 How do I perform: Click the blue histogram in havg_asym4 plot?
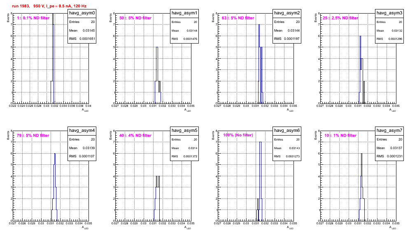pos(55,188)
